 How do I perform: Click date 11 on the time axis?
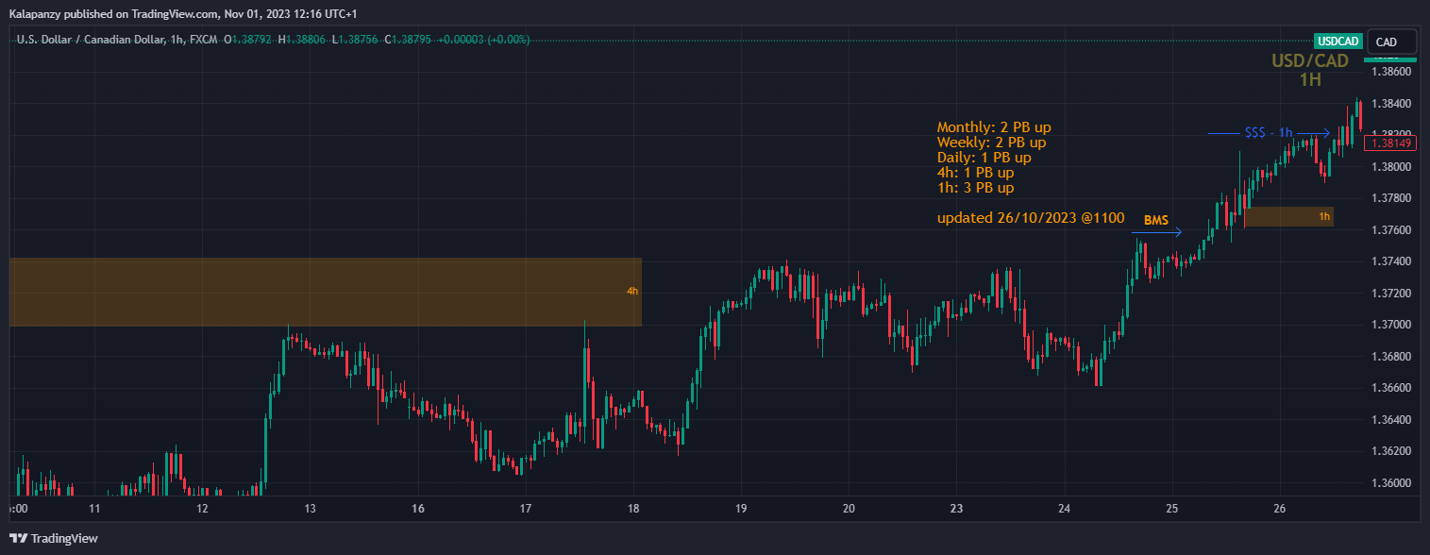(94, 509)
